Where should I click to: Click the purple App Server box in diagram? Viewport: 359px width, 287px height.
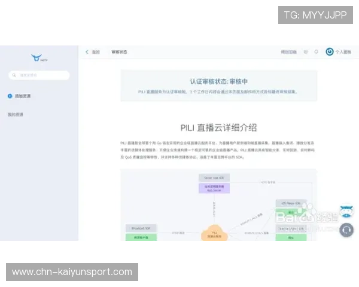[x=214, y=188]
